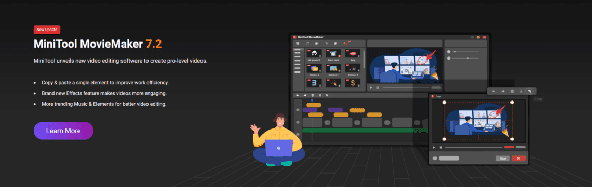Click the bullet about brand new Effects feature

pos(104,93)
